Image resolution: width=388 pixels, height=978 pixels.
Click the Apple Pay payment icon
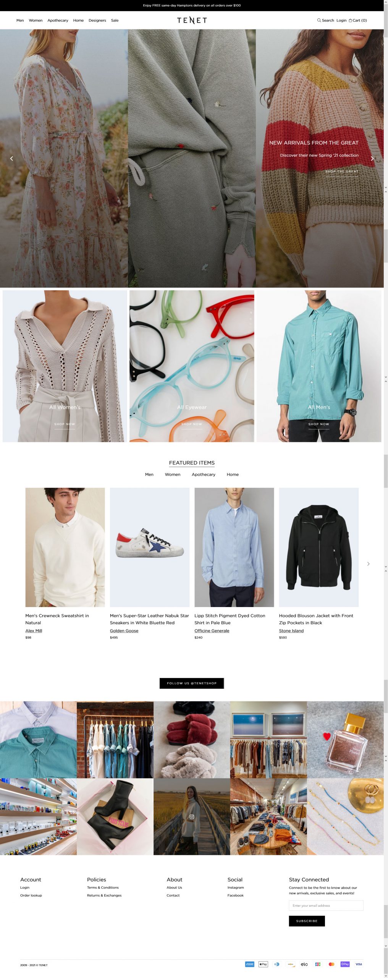[x=263, y=964]
